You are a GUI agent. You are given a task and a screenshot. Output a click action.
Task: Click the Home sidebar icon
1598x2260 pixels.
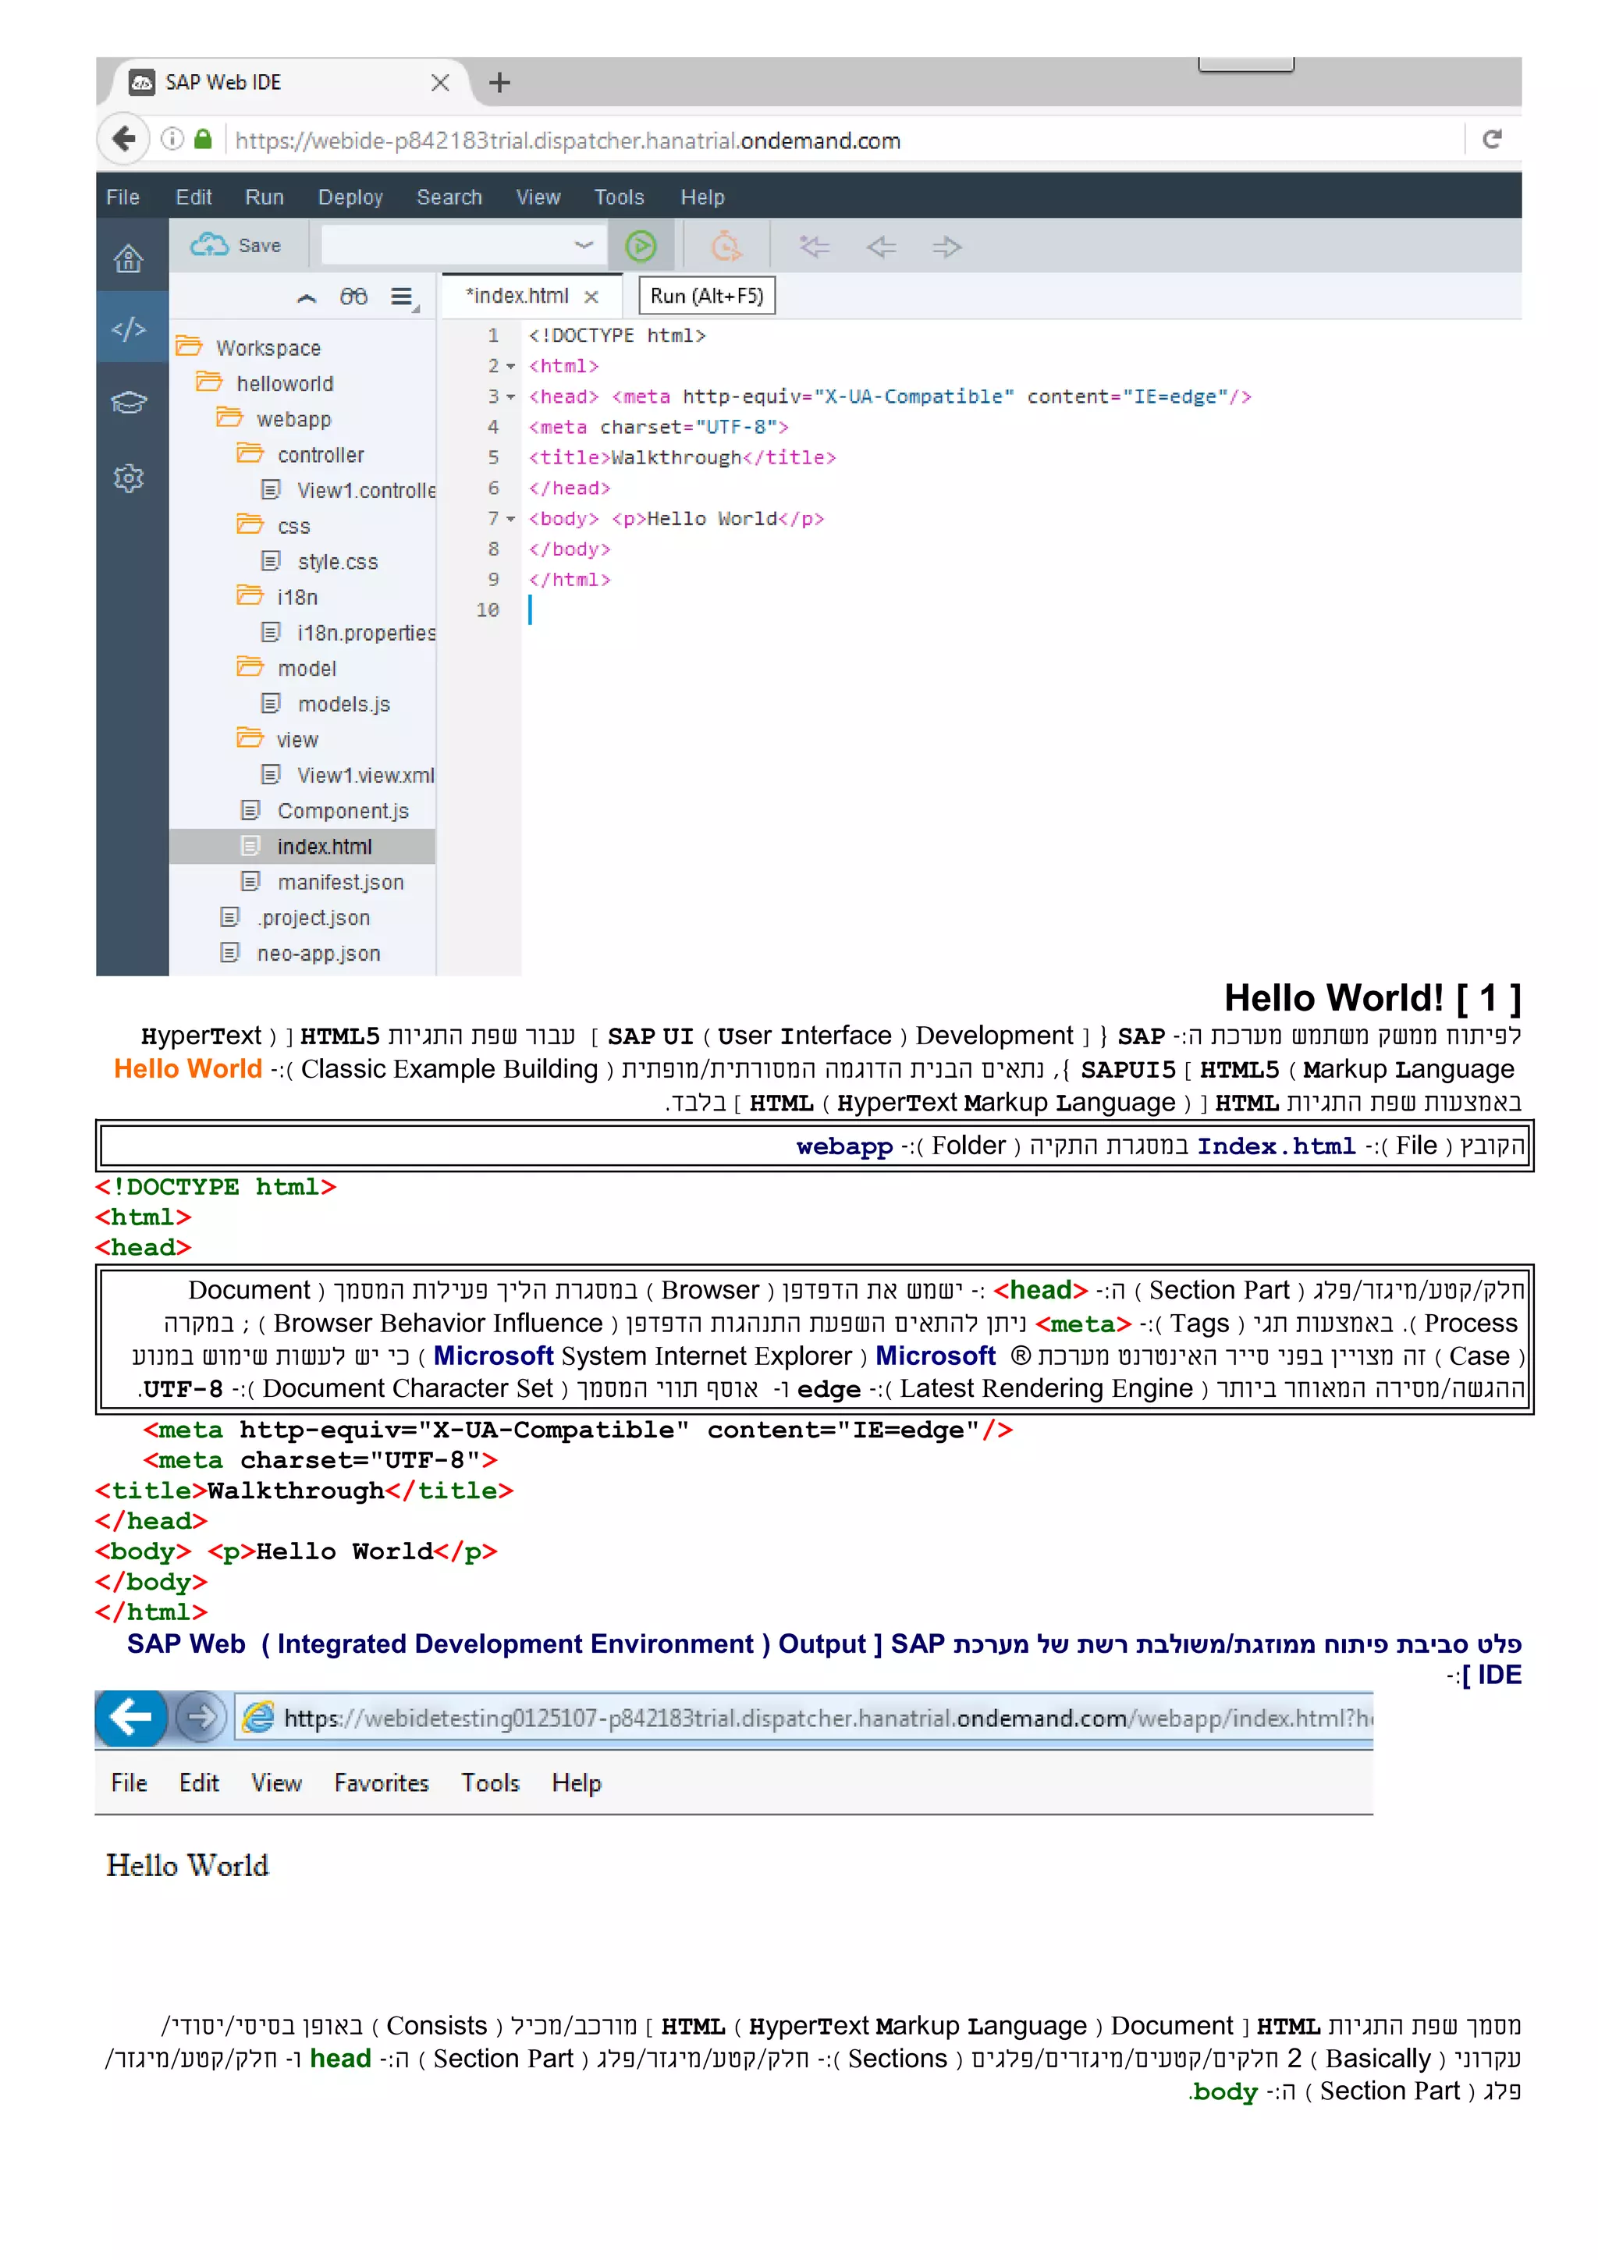pos(129,259)
